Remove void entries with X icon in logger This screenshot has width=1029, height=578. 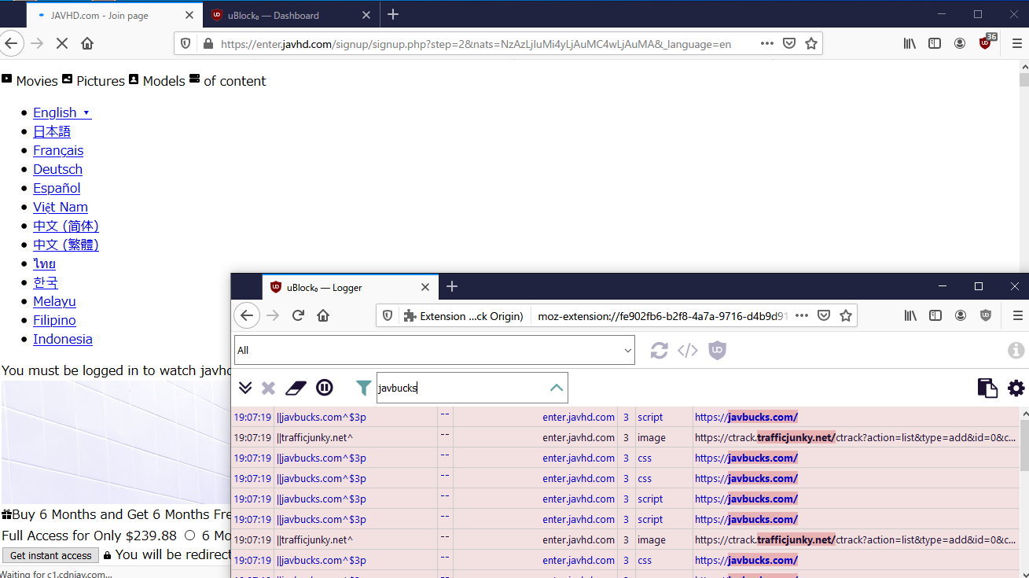[x=268, y=388]
